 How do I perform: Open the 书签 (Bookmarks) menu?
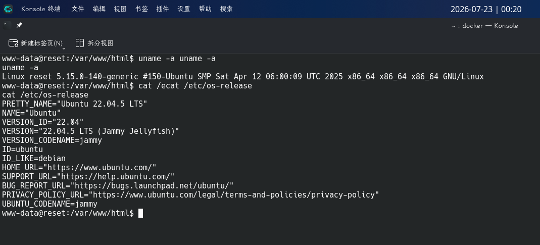tap(141, 9)
